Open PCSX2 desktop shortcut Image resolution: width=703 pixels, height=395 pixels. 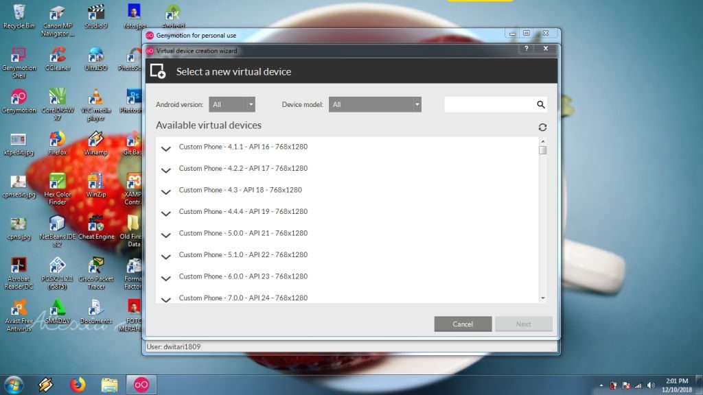(58, 273)
